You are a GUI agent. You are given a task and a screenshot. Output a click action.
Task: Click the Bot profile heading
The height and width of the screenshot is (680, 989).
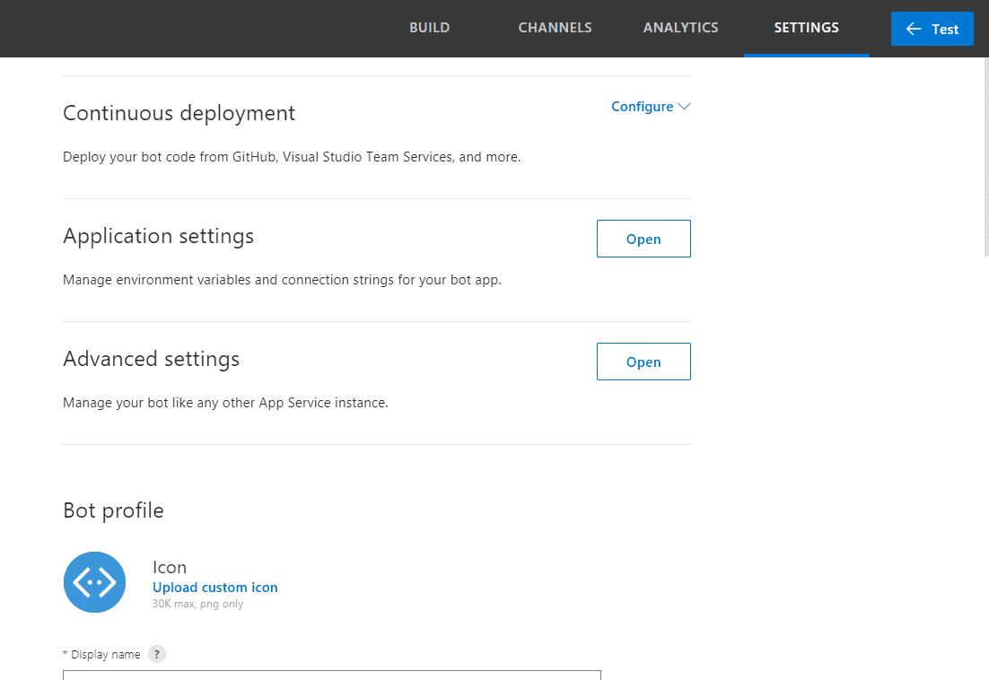coord(113,510)
